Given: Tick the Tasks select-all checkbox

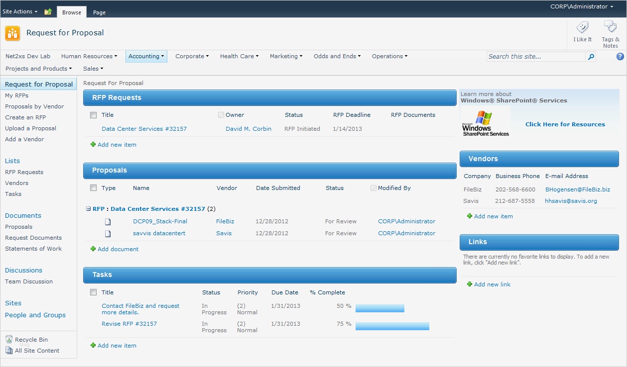Looking at the screenshot, I should [x=93, y=292].
